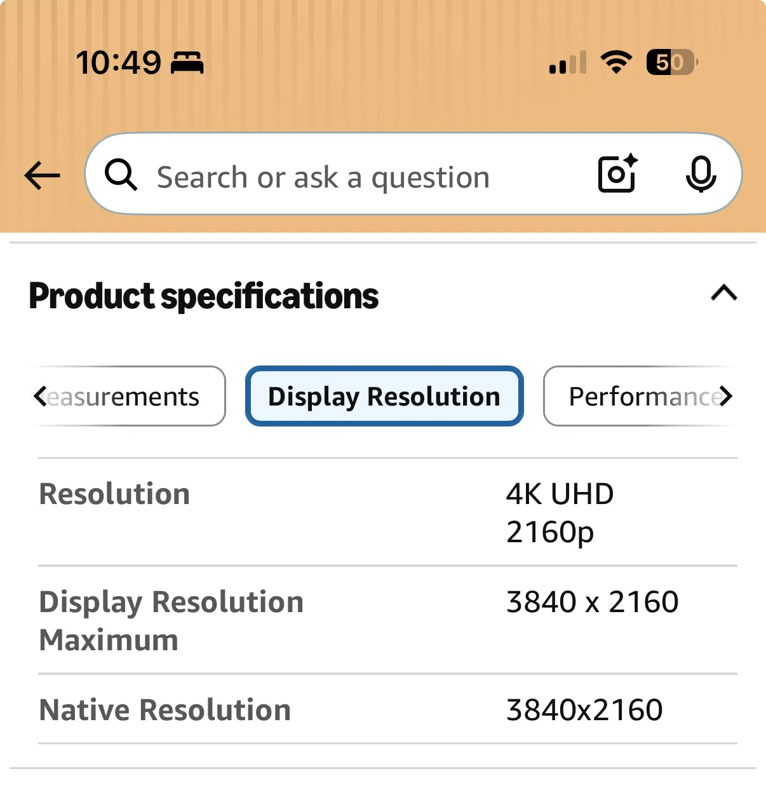Tap the 10:49 status bar clock
The height and width of the screenshot is (785, 766).
119,63
